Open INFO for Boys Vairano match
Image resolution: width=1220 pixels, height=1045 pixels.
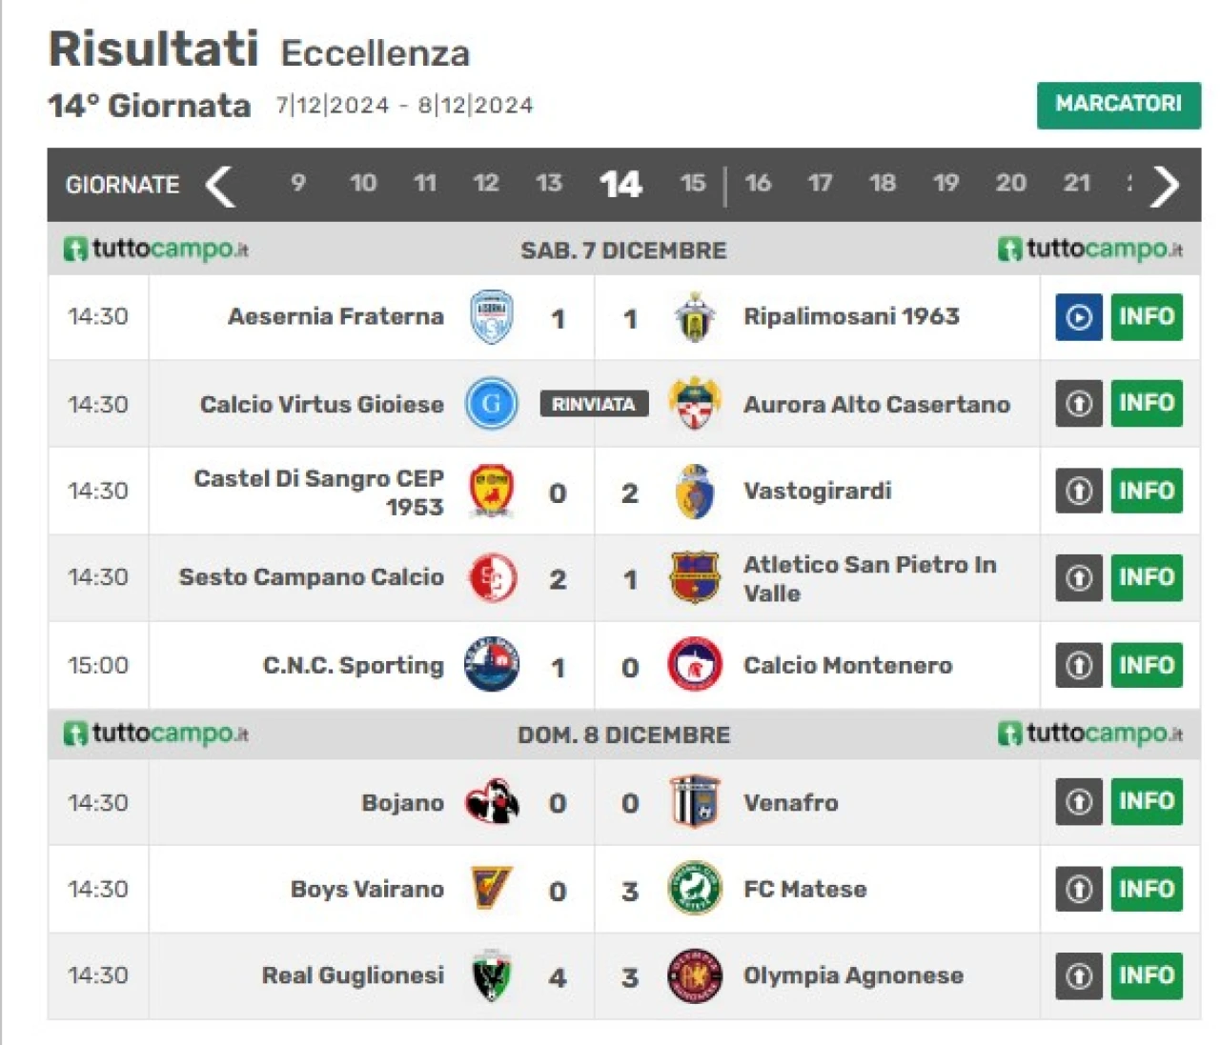[x=1147, y=889]
